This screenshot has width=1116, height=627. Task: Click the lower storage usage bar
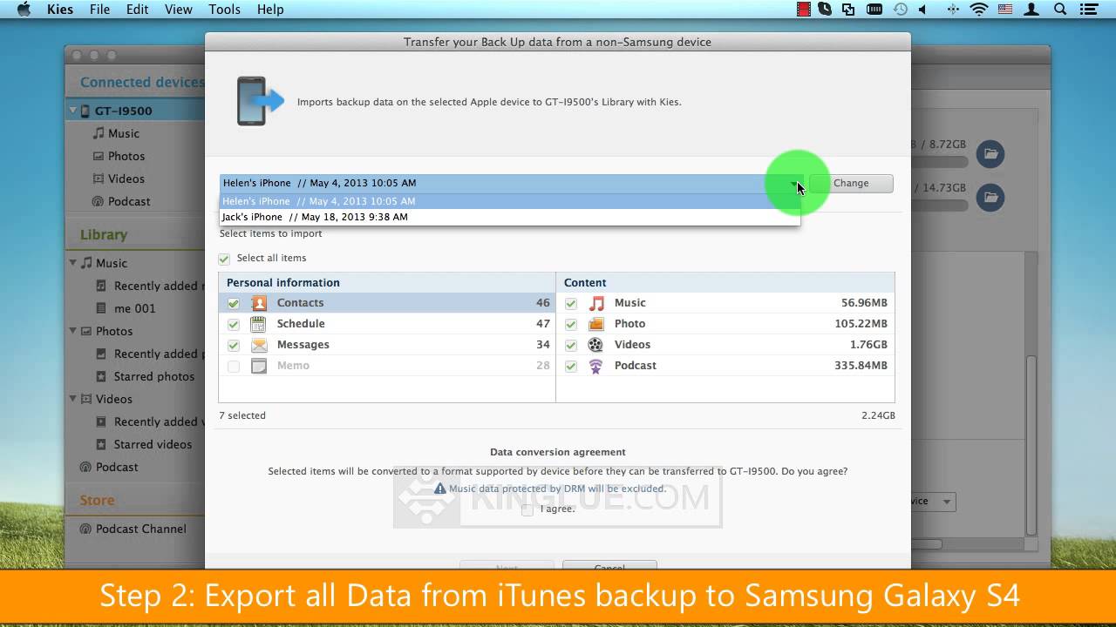(x=939, y=206)
